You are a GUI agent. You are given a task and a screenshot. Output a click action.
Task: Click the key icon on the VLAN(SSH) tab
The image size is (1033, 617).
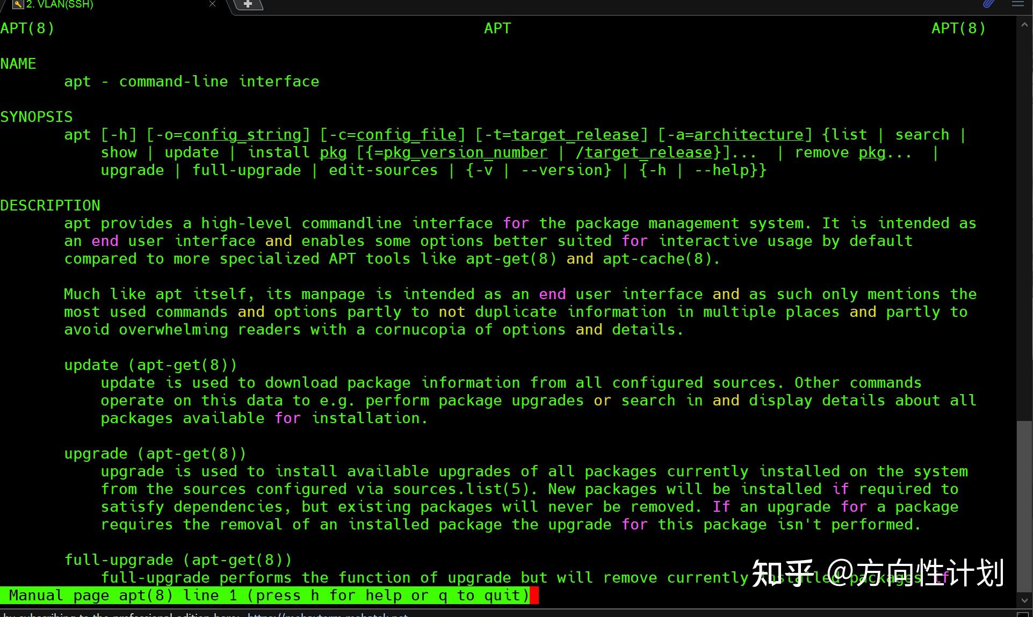[18, 5]
